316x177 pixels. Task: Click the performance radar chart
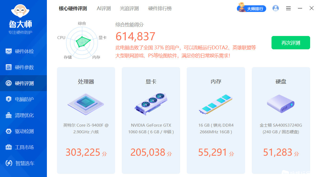coord(82,43)
